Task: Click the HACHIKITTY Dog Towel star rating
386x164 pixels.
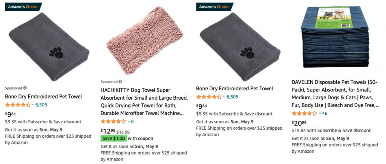Action: pyautogui.click(x=113, y=121)
